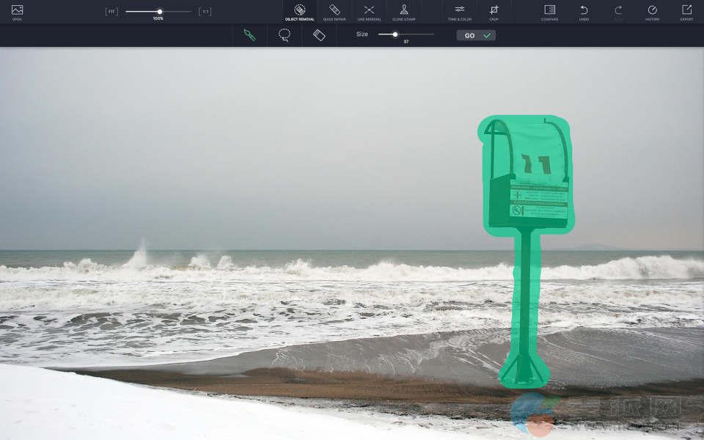Click the 1:1 zoom button

pos(205,11)
